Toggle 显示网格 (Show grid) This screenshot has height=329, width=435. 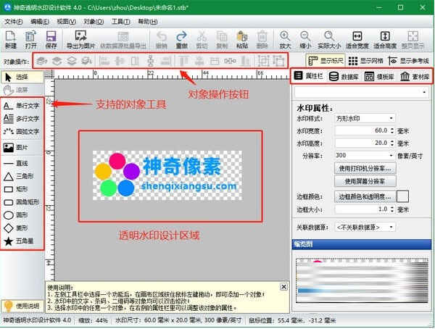tap(365, 61)
